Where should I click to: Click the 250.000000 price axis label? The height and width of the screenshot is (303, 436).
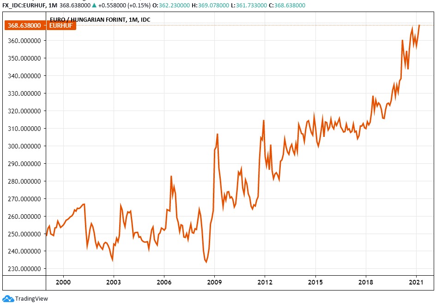point(24,234)
